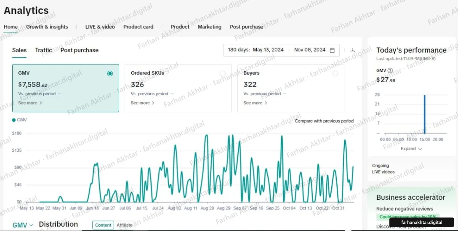
Task: Open the GMV help question mark icon
Action: click(390, 70)
